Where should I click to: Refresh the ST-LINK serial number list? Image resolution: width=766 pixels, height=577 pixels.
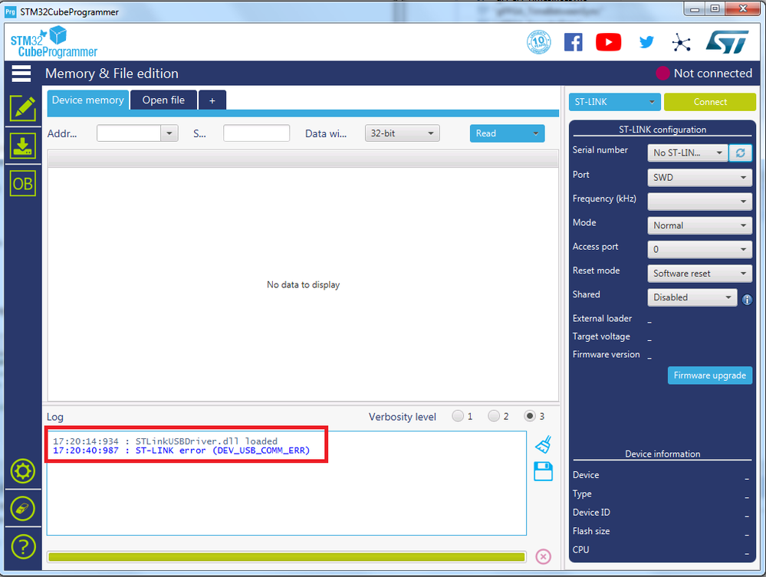[740, 152]
